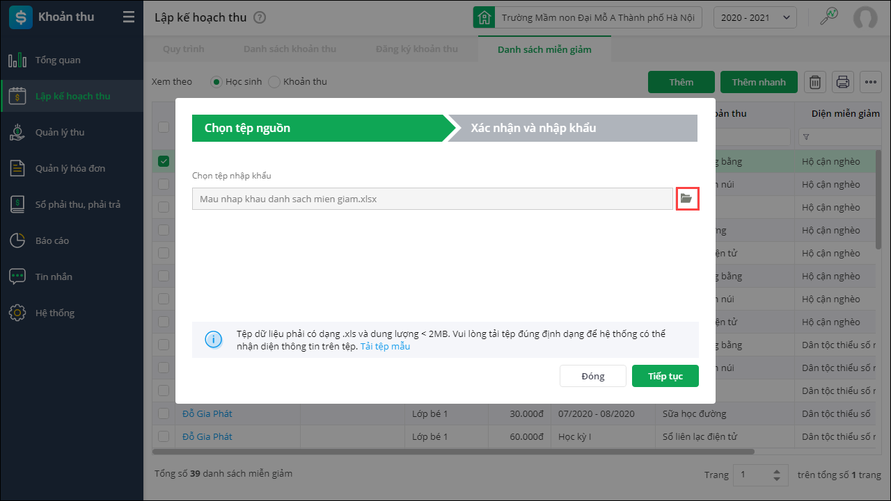Select the Khoản thu radio option
The height and width of the screenshot is (501, 891).
275,82
